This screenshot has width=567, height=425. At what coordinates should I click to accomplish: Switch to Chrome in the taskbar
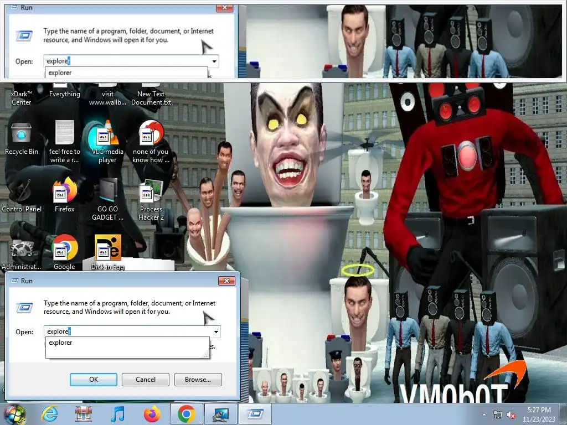pos(186,414)
